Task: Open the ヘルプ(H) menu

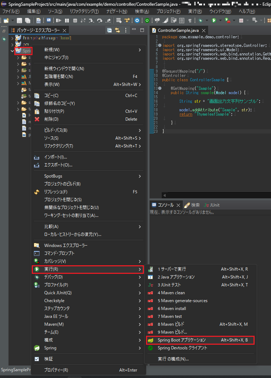Action: pos(247,11)
